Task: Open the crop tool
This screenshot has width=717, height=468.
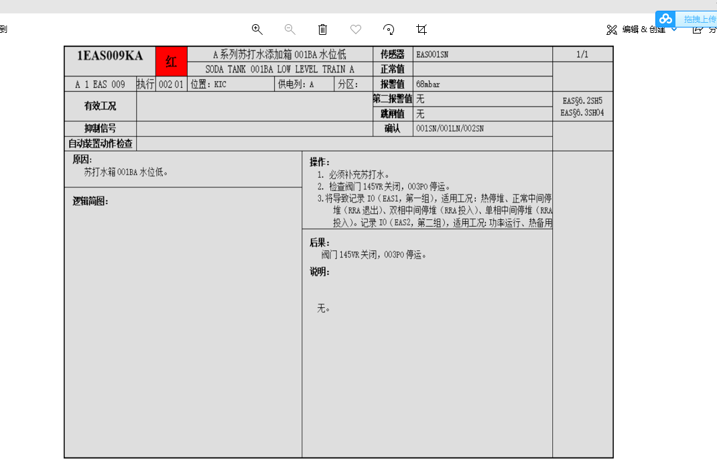Action: (421, 29)
